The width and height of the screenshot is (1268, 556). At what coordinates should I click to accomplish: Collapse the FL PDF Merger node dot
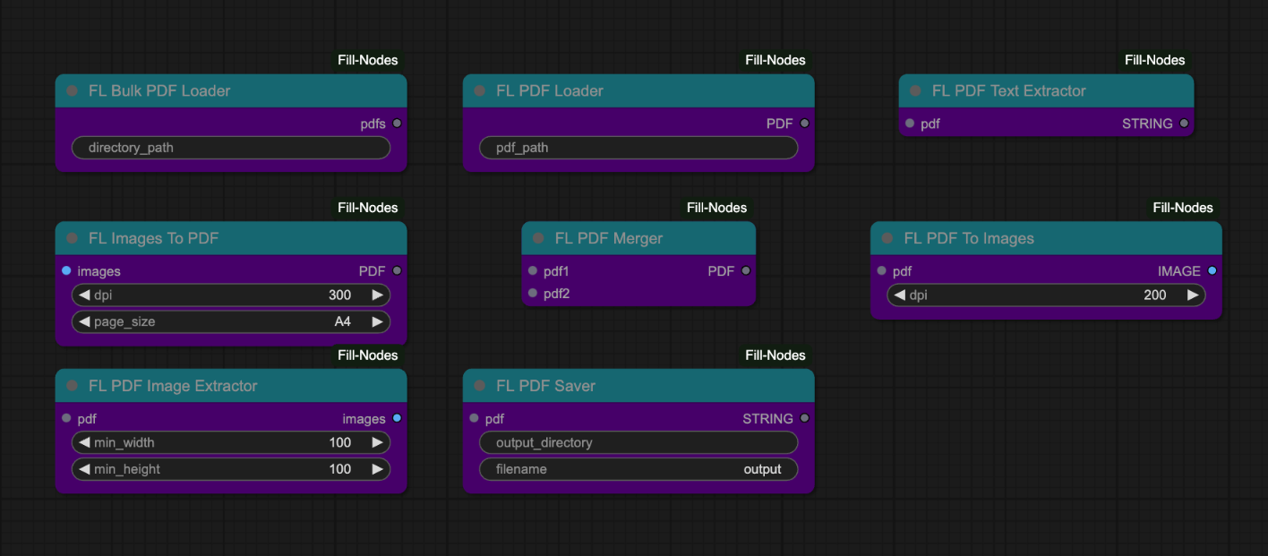click(538, 239)
